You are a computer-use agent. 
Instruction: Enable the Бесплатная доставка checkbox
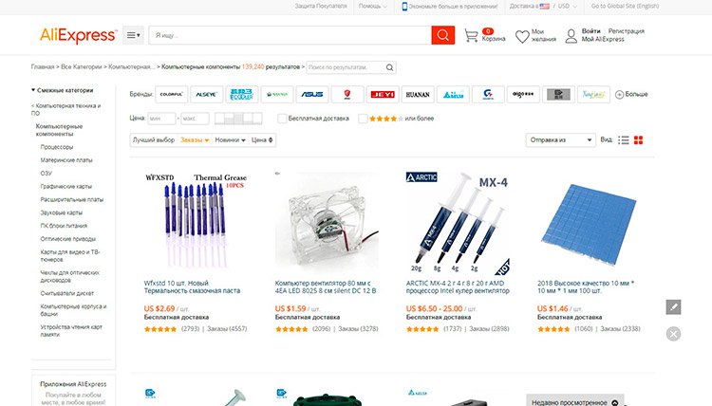click(282, 119)
